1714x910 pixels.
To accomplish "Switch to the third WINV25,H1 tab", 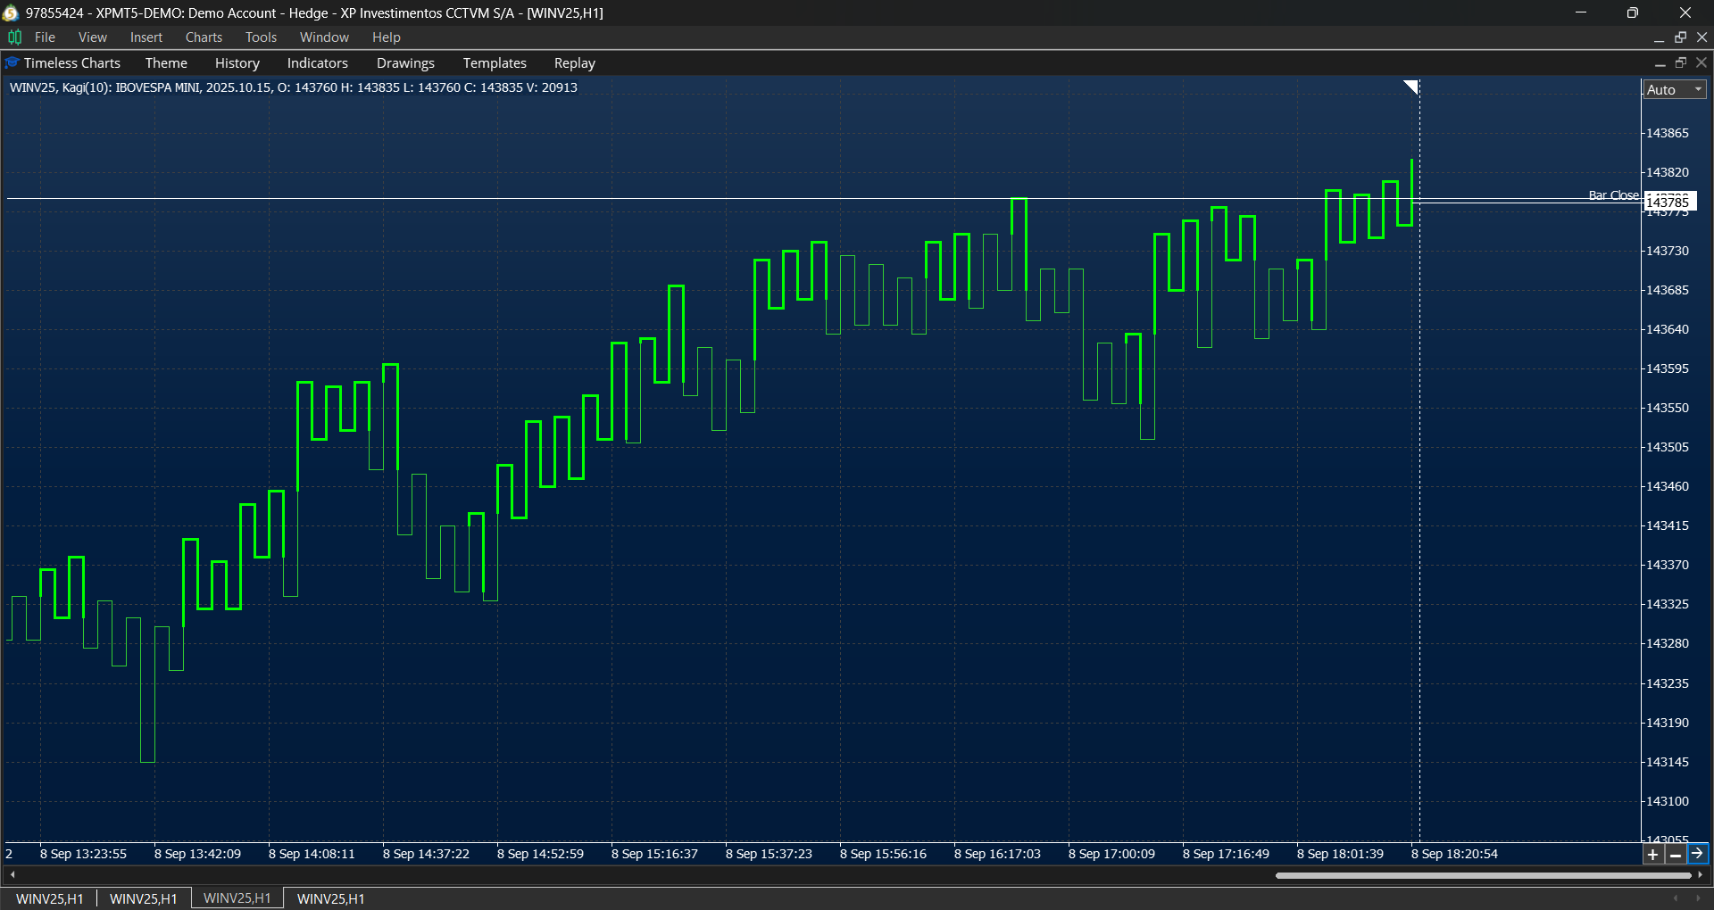I will (x=237, y=898).
